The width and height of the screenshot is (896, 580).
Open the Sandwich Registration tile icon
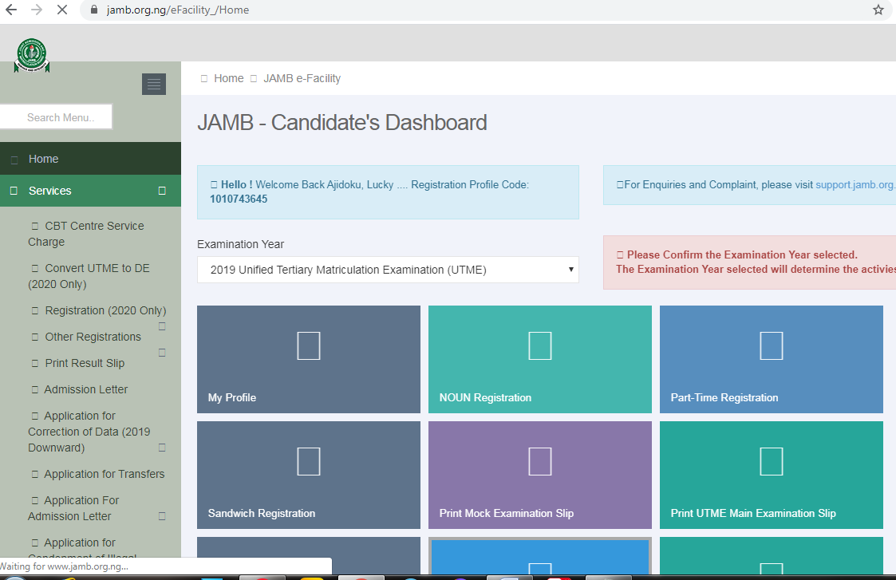(x=308, y=461)
